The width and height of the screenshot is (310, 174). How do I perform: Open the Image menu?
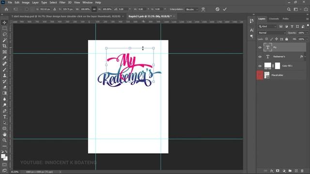tap(26, 2)
